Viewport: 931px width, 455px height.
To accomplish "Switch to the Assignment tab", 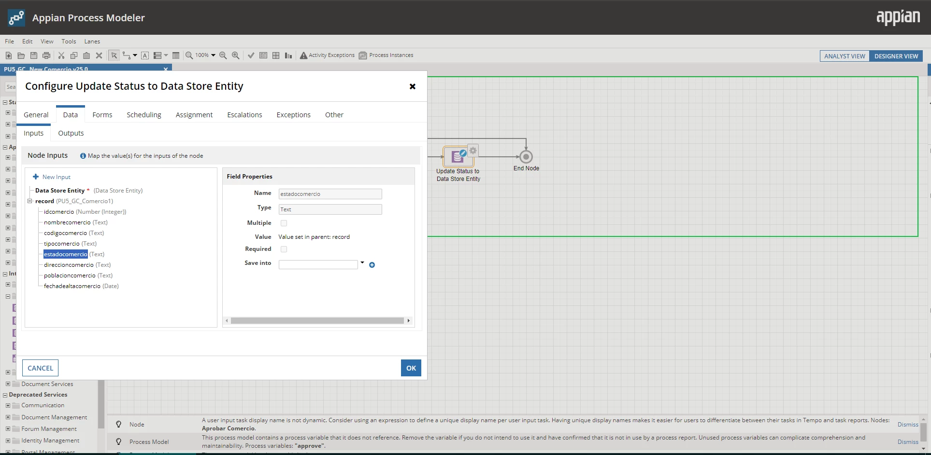I will click(194, 115).
